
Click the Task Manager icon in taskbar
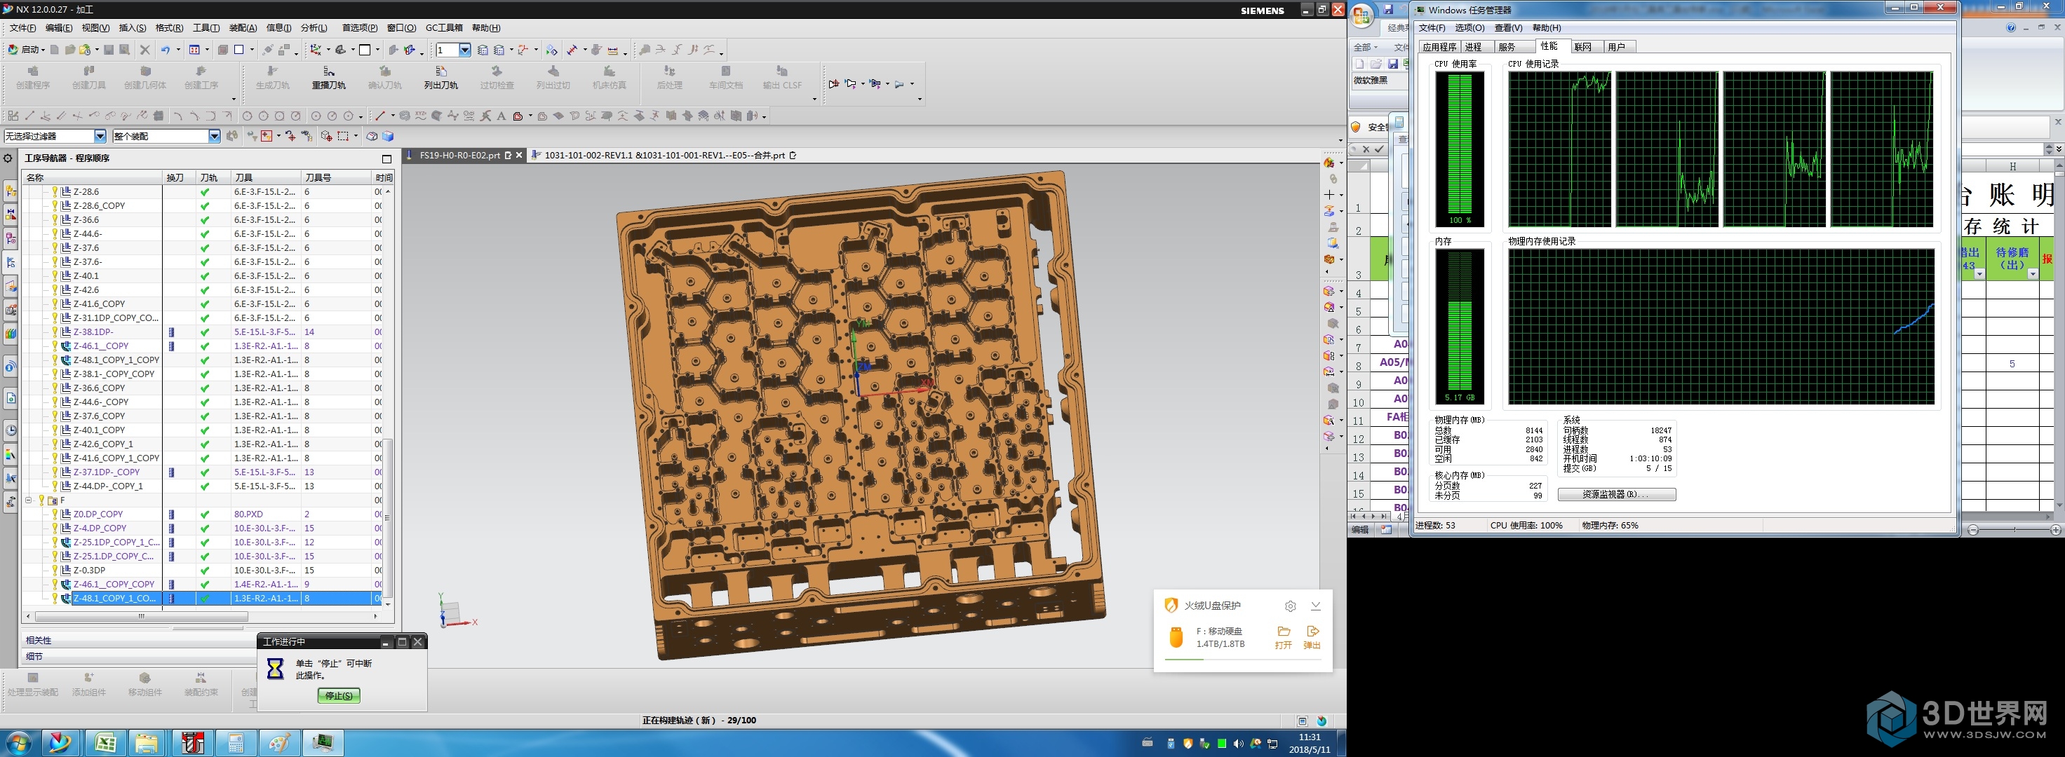point(323,742)
